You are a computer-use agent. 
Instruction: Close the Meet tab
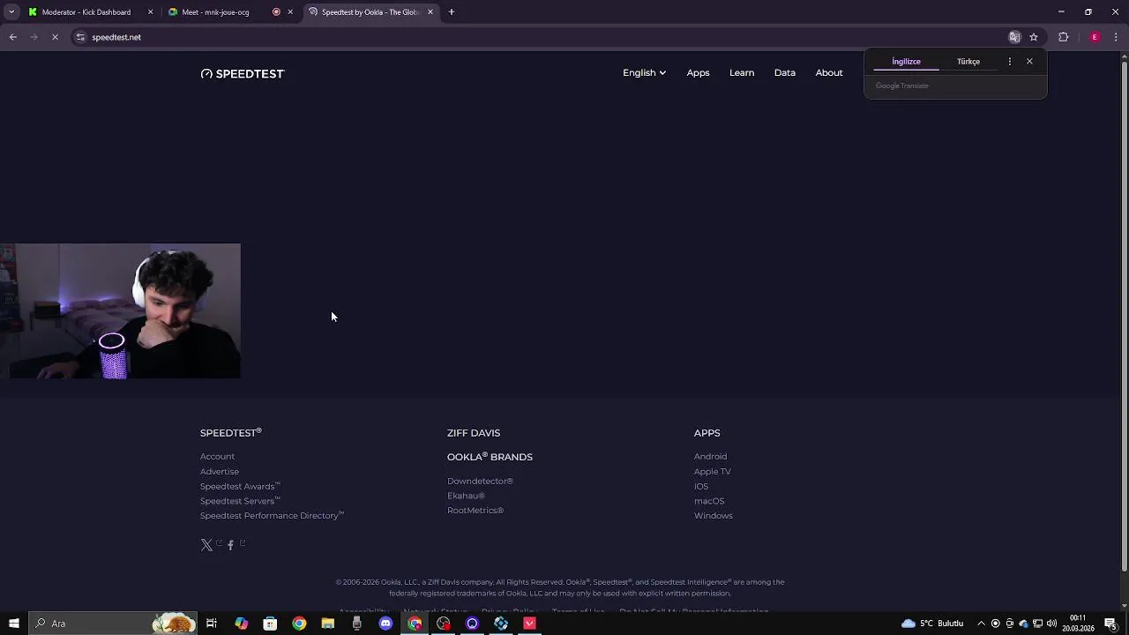(x=290, y=12)
